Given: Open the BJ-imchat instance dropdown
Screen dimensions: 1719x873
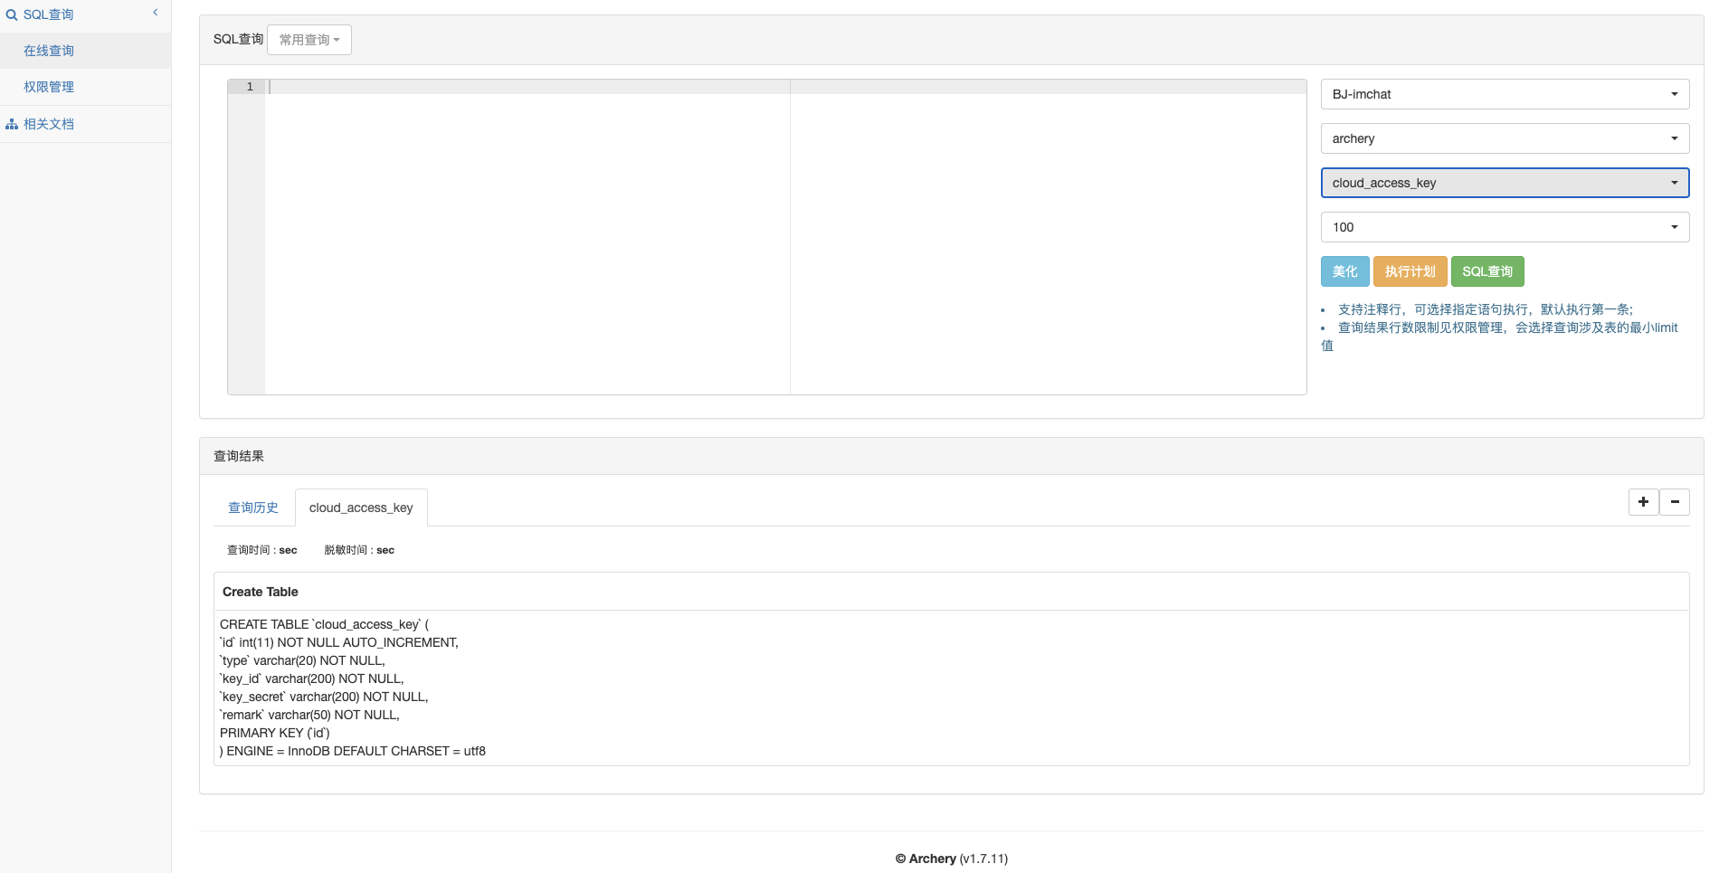Looking at the screenshot, I should [1504, 93].
